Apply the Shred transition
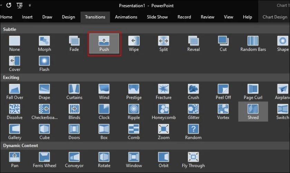This screenshot has width=290, height=173. pyautogui.click(x=253, y=112)
